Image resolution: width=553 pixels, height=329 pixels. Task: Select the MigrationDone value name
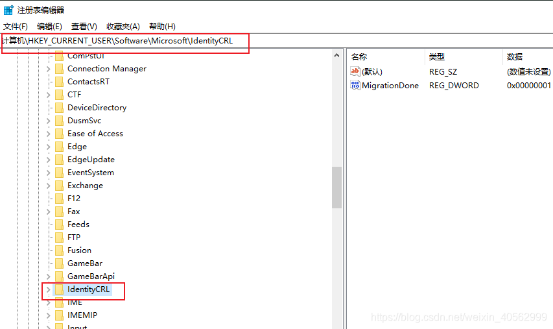point(390,86)
